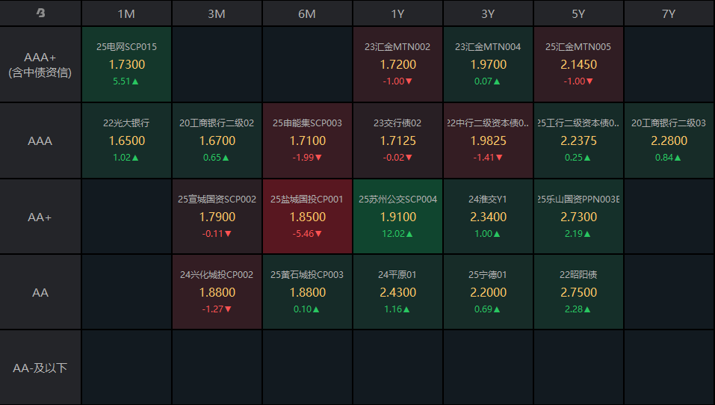Open the 25电网SCP015 bond cell
Viewport: 715px width, 405px height.
[126, 65]
